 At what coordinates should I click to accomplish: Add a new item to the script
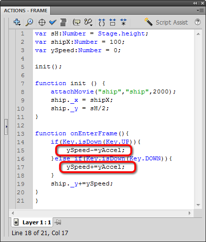(x=17, y=22)
